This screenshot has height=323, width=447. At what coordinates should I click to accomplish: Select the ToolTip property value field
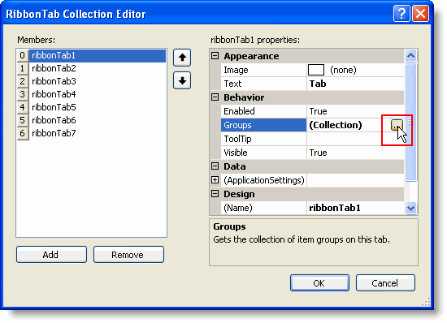(355, 139)
